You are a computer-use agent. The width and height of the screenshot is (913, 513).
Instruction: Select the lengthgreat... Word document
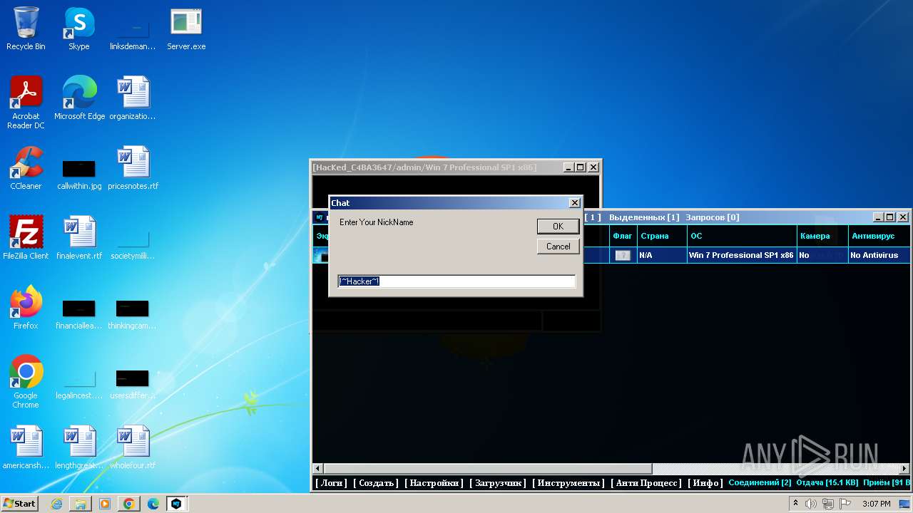tap(79, 447)
